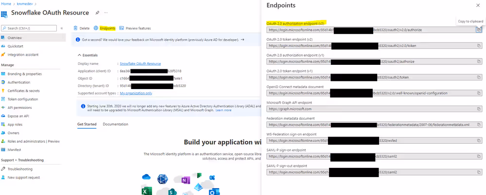Open the Endpoints toolbar item
Screen dimensions: 486x195
(x=104, y=28)
